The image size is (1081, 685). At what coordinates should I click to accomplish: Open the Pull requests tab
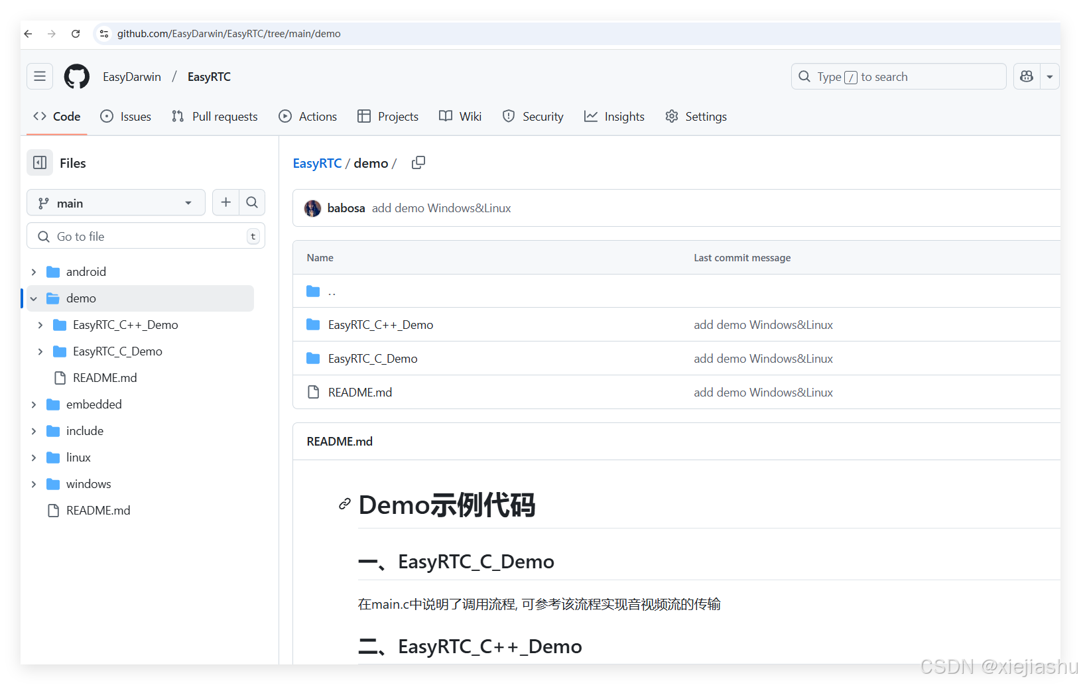tap(215, 117)
